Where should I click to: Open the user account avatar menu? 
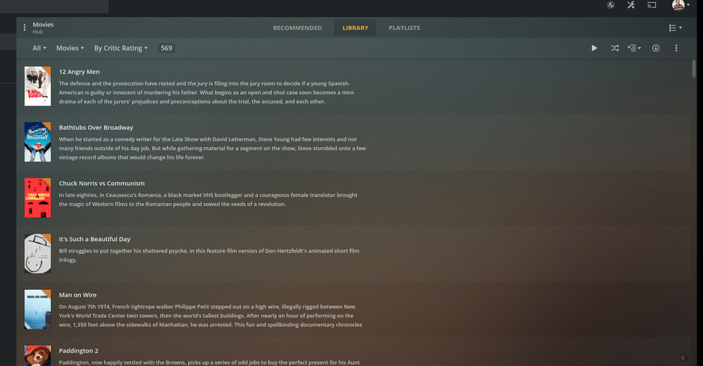[681, 5]
